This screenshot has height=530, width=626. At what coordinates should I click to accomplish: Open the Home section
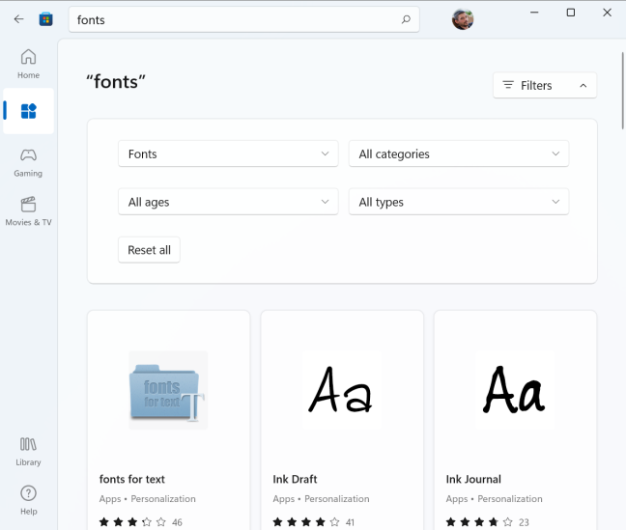(x=28, y=64)
